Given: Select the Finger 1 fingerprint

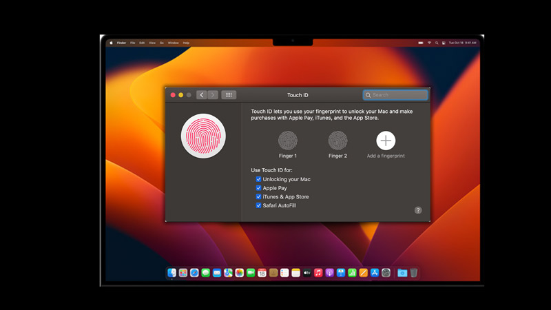Looking at the screenshot, I should [288, 141].
